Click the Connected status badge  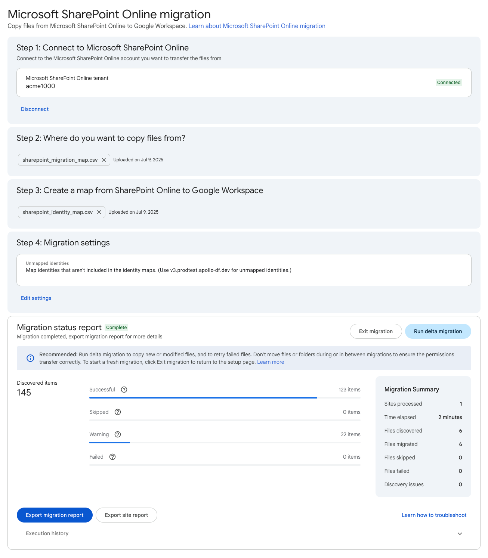click(448, 82)
